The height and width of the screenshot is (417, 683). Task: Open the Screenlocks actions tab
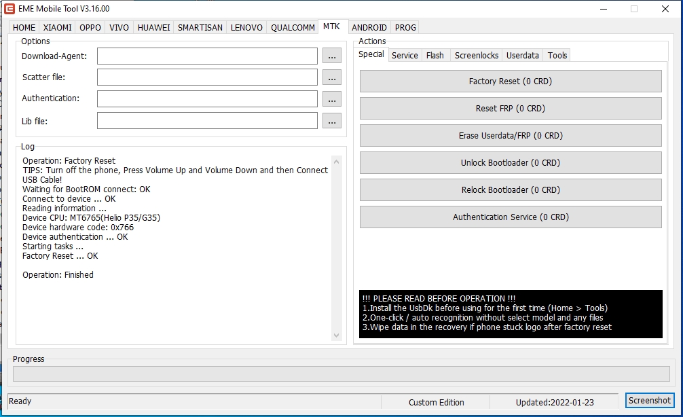477,56
